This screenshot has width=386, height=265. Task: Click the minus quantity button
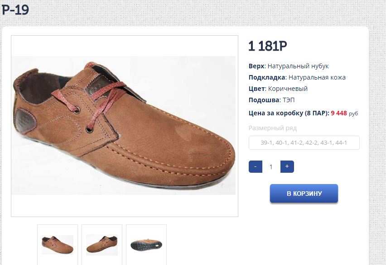click(256, 166)
